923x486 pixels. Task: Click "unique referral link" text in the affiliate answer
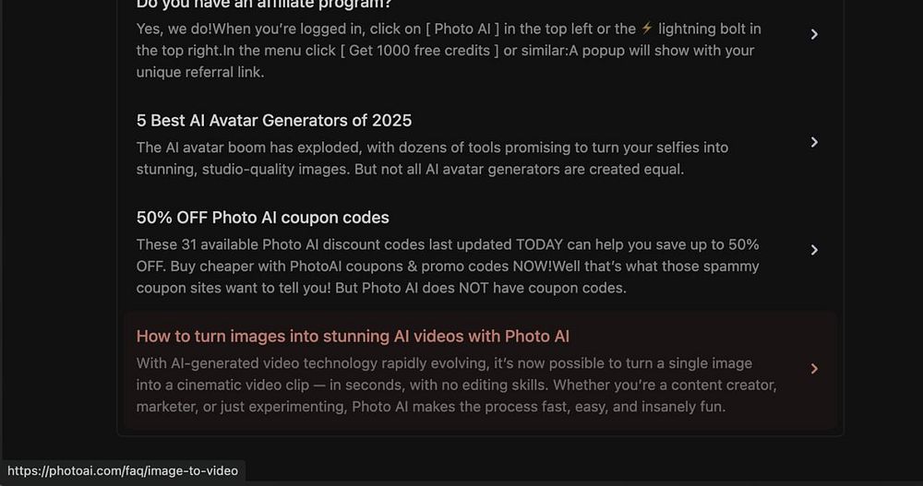click(199, 72)
